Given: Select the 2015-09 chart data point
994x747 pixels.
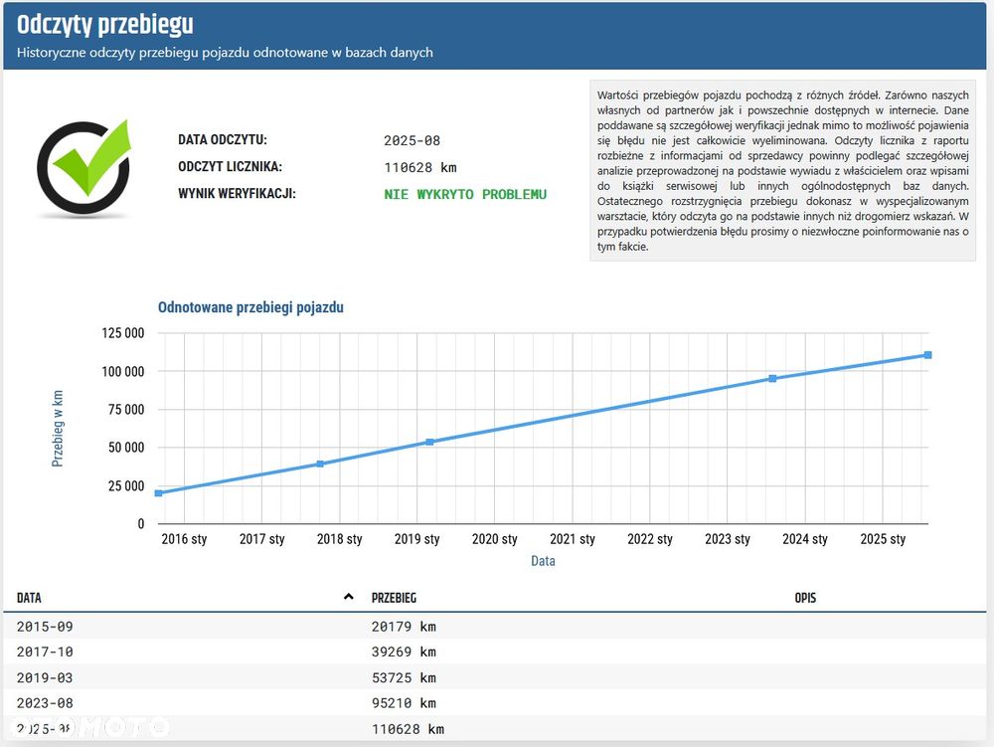Looking at the screenshot, I should 158,492.
